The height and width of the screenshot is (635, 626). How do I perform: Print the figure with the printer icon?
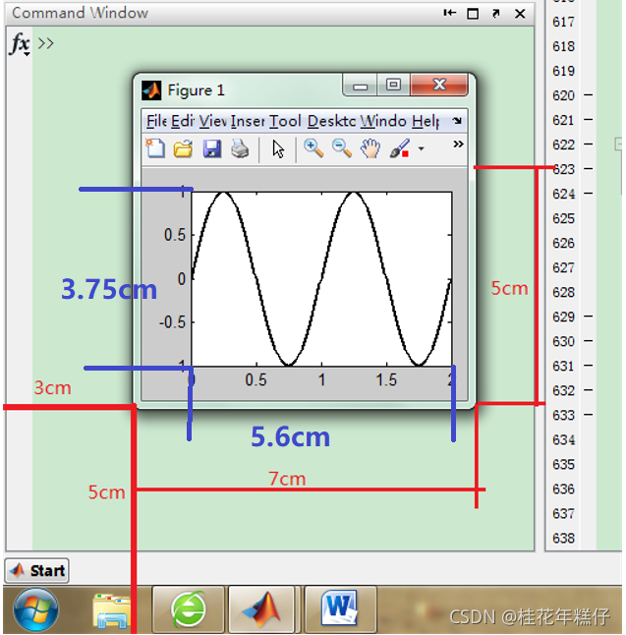(240, 148)
